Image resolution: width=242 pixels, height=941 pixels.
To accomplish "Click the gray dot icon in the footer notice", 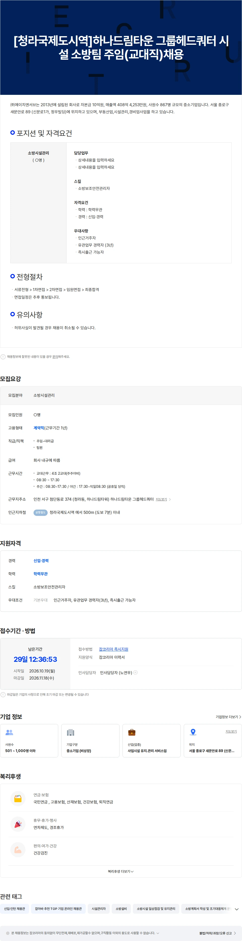I will (x=8, y=933).
